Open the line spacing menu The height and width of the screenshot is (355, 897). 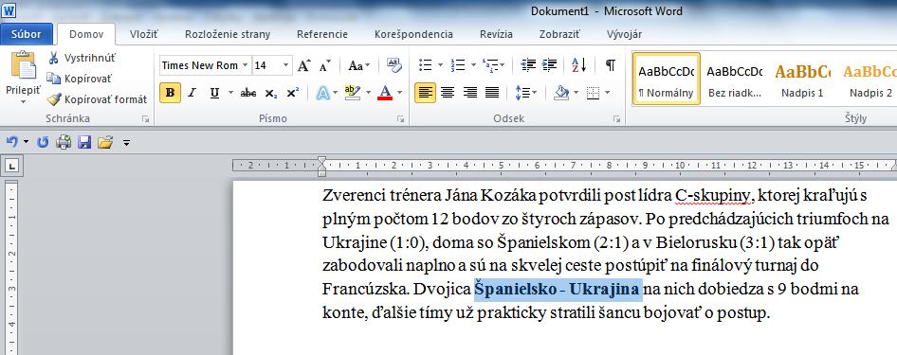[x=525, y=93]
